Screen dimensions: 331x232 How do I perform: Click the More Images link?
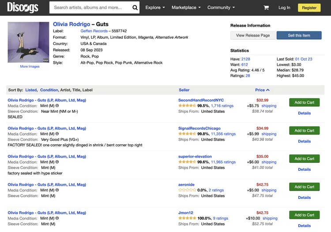tap(30, 67)
